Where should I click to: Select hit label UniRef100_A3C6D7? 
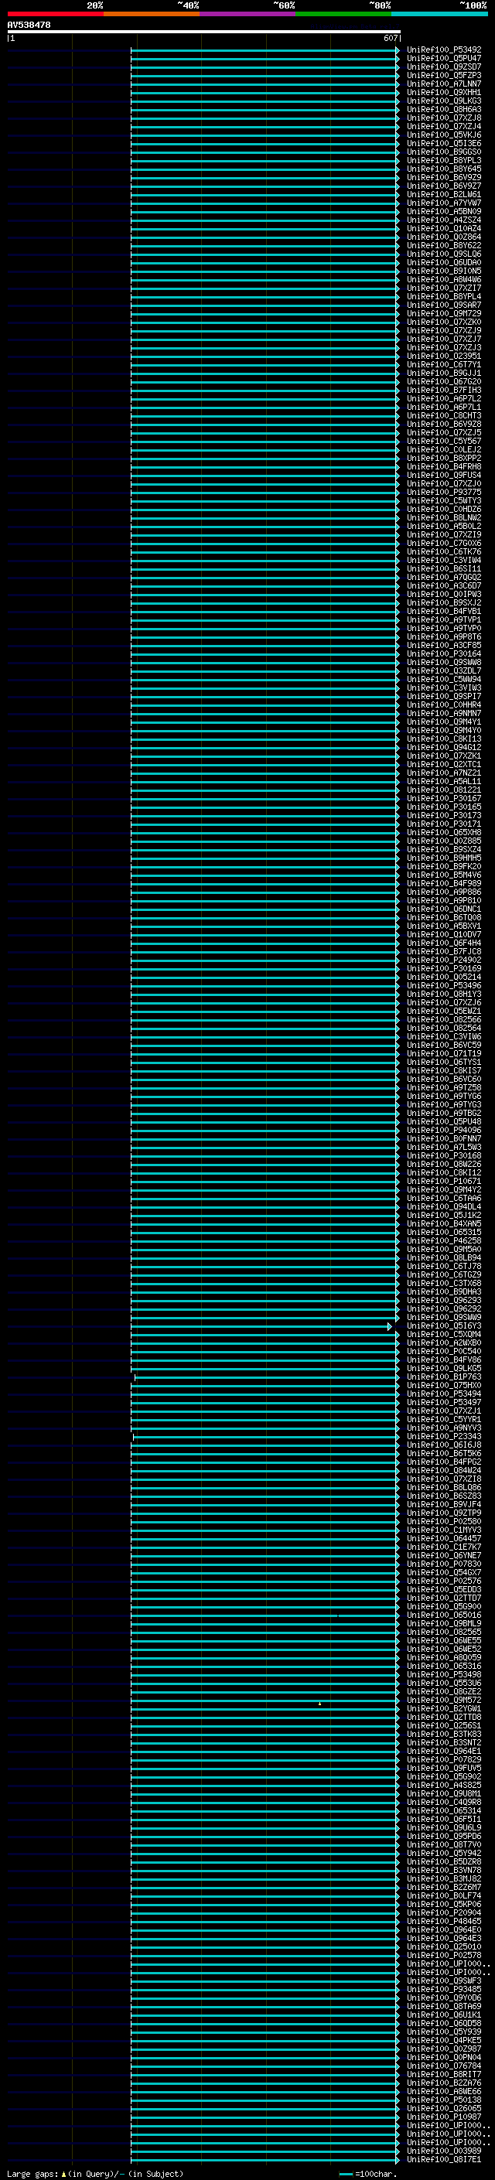coord(444,585)
